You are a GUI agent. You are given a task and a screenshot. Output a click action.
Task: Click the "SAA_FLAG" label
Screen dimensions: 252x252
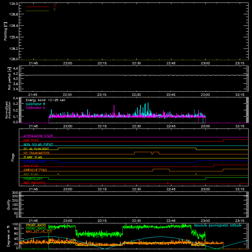(x=31, y=166)
